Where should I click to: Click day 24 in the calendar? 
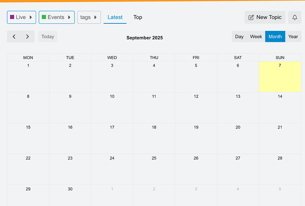pos(112,169)
